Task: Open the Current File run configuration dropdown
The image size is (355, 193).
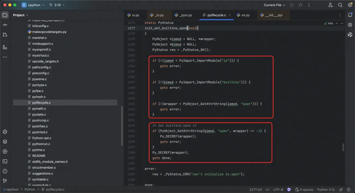Action: (x=274, y=5)
